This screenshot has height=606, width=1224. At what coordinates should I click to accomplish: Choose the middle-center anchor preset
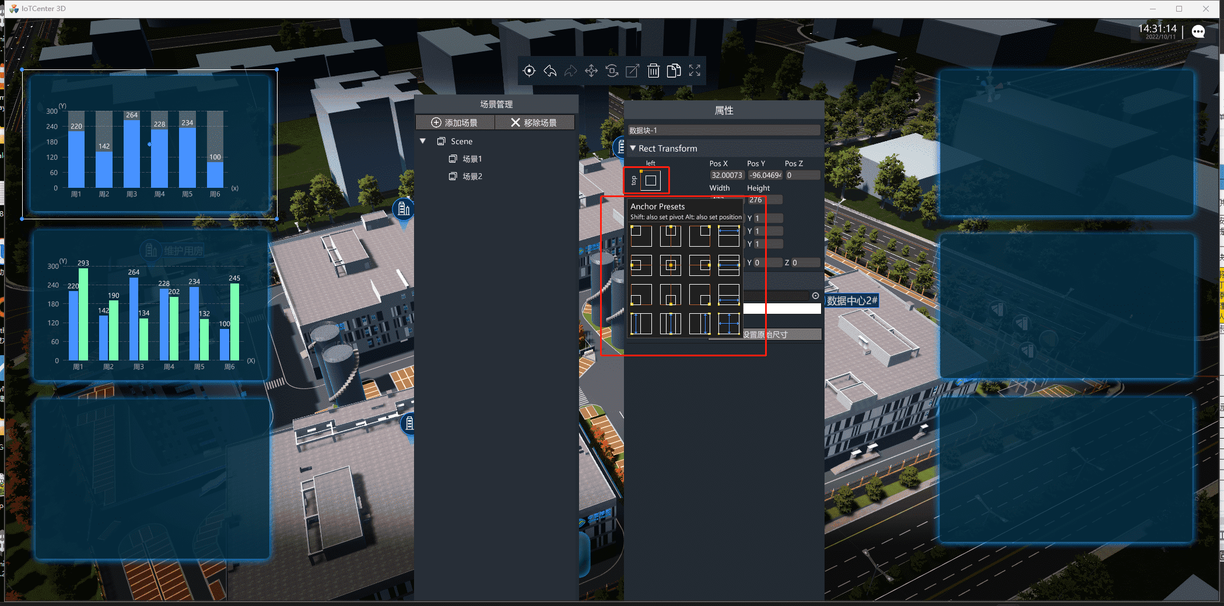pos(670,265)
